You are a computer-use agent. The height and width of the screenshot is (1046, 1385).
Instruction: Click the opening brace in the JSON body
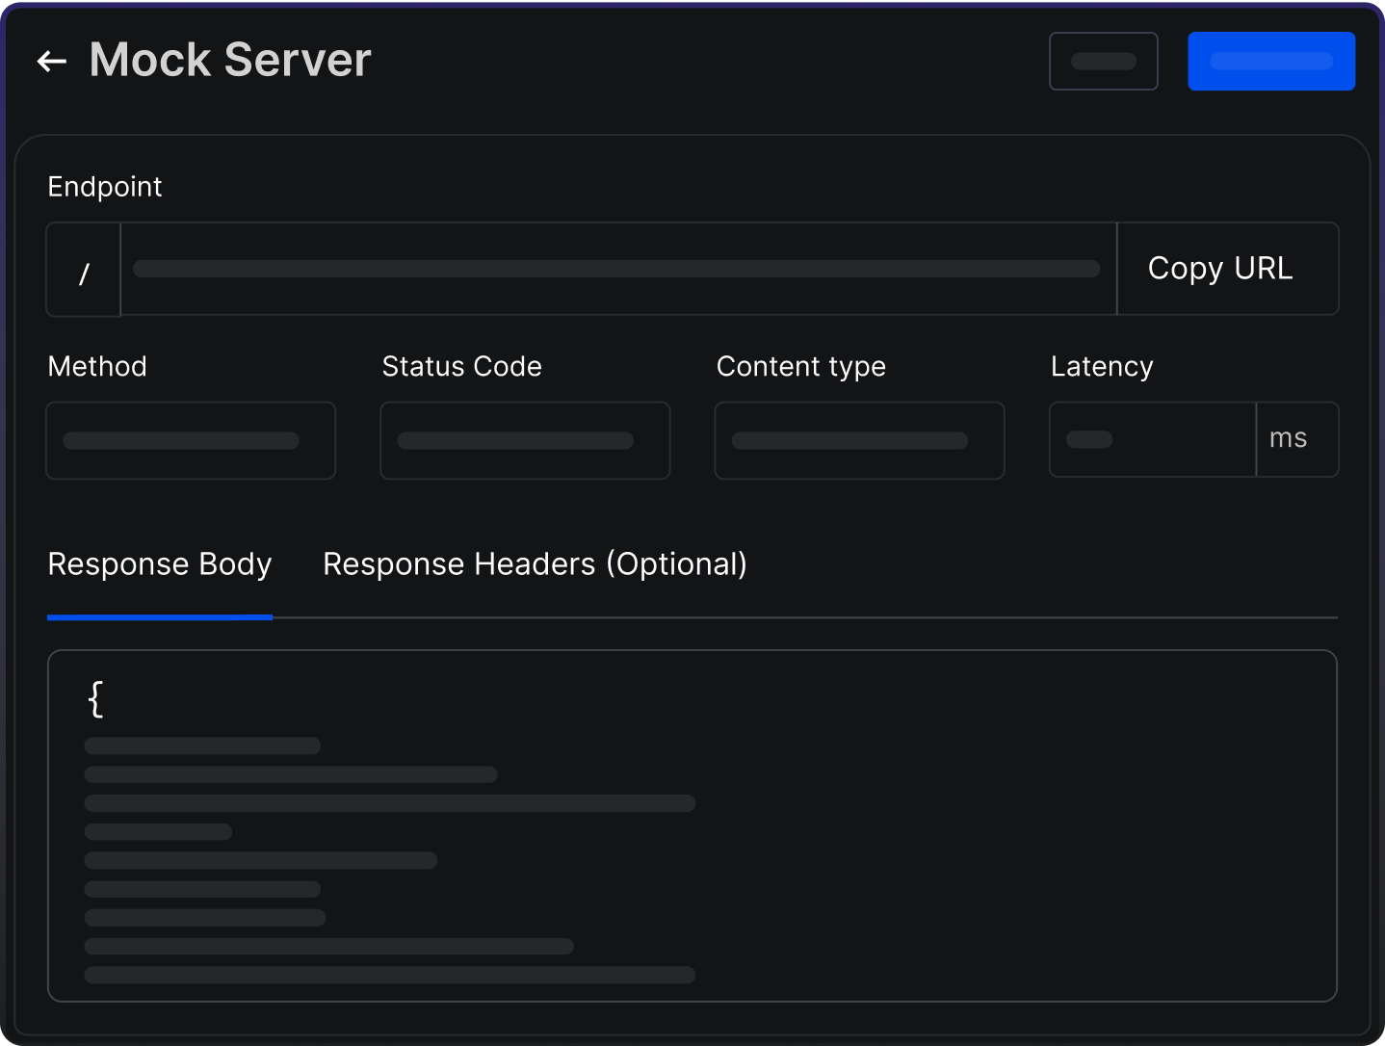(93, 698)
